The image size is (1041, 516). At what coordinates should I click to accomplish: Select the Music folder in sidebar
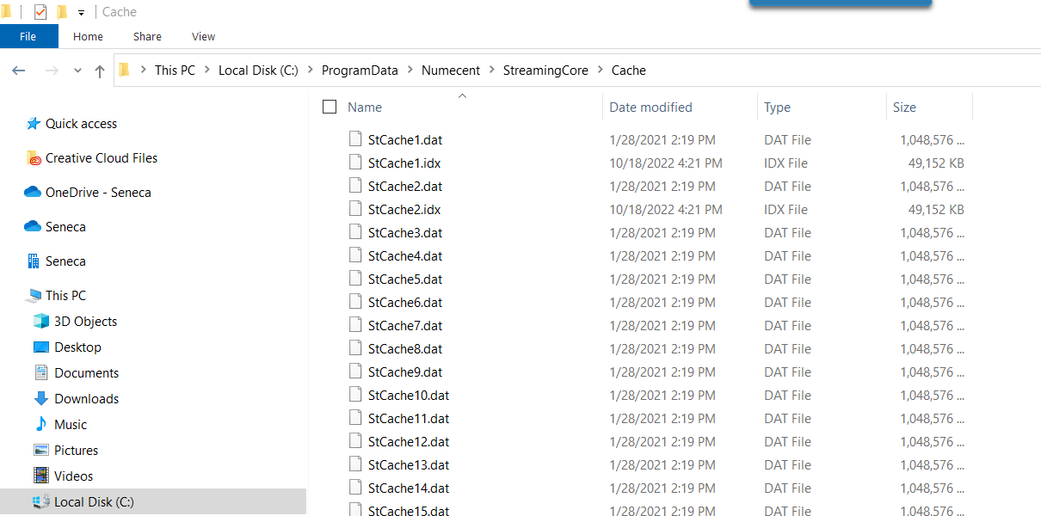(x=70, y=425)
